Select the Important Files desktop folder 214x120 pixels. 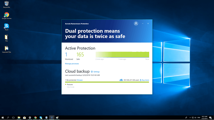(x=7, y=49)
